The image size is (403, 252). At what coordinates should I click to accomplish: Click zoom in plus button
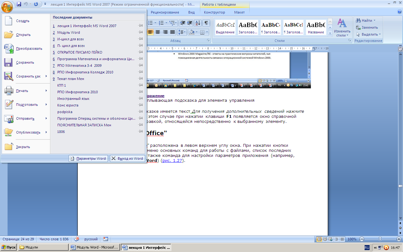coord(399,239)
